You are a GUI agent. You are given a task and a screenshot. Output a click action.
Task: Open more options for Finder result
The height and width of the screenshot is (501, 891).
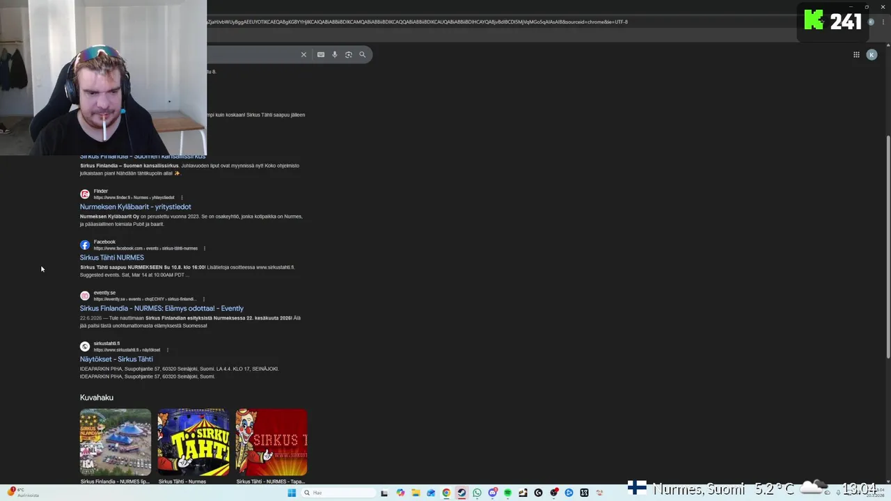click(x=182, y=198)
